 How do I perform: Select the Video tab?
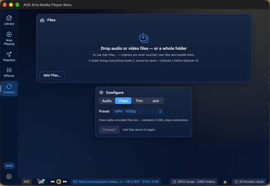pyautogui.click(x=123, y=101)
